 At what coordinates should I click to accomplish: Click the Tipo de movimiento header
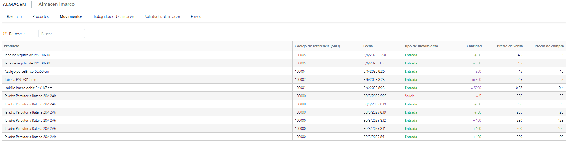pos(421,46)
